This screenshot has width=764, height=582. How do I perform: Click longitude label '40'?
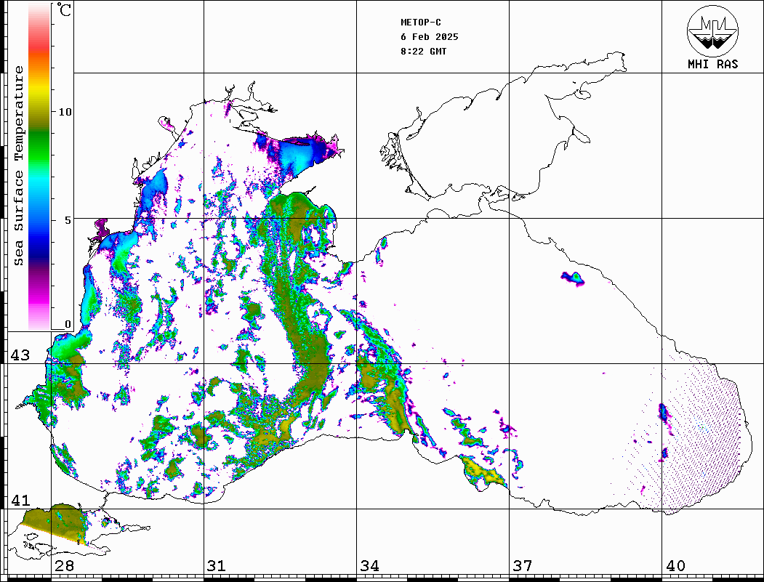(675, 565)
